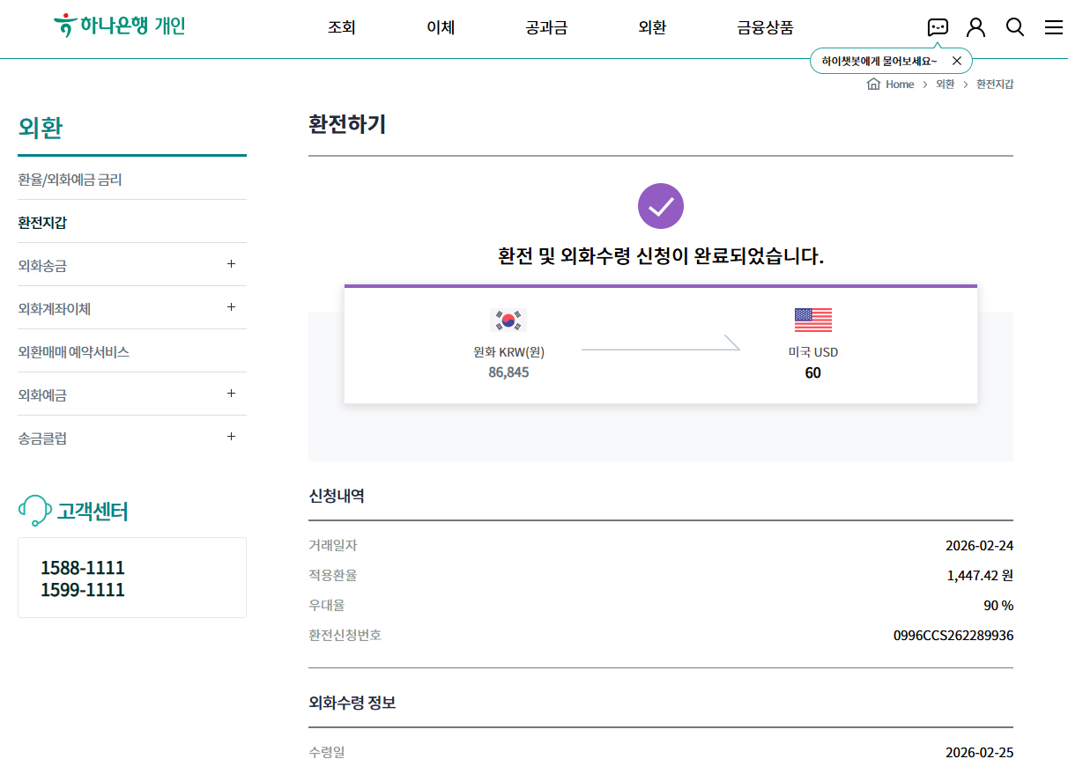The width and height of the screenshot is (1068, 759).
Task: Close the chatbot tooltip bubble
Action: [957, 61]
